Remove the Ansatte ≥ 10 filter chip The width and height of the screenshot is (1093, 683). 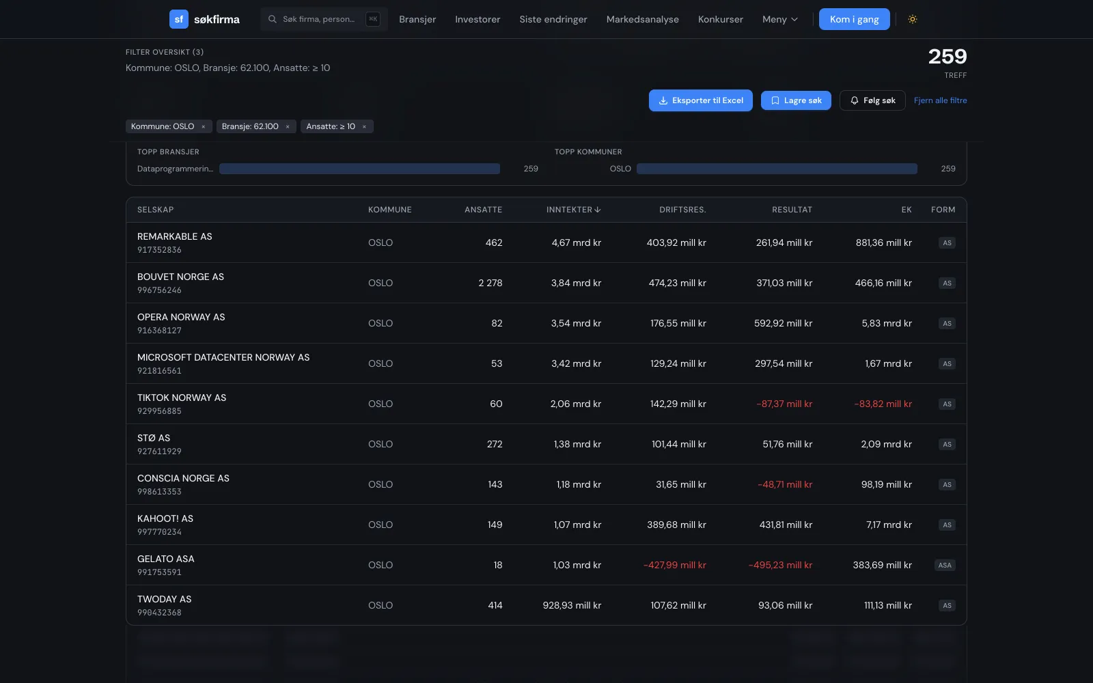tap(364, 126)
